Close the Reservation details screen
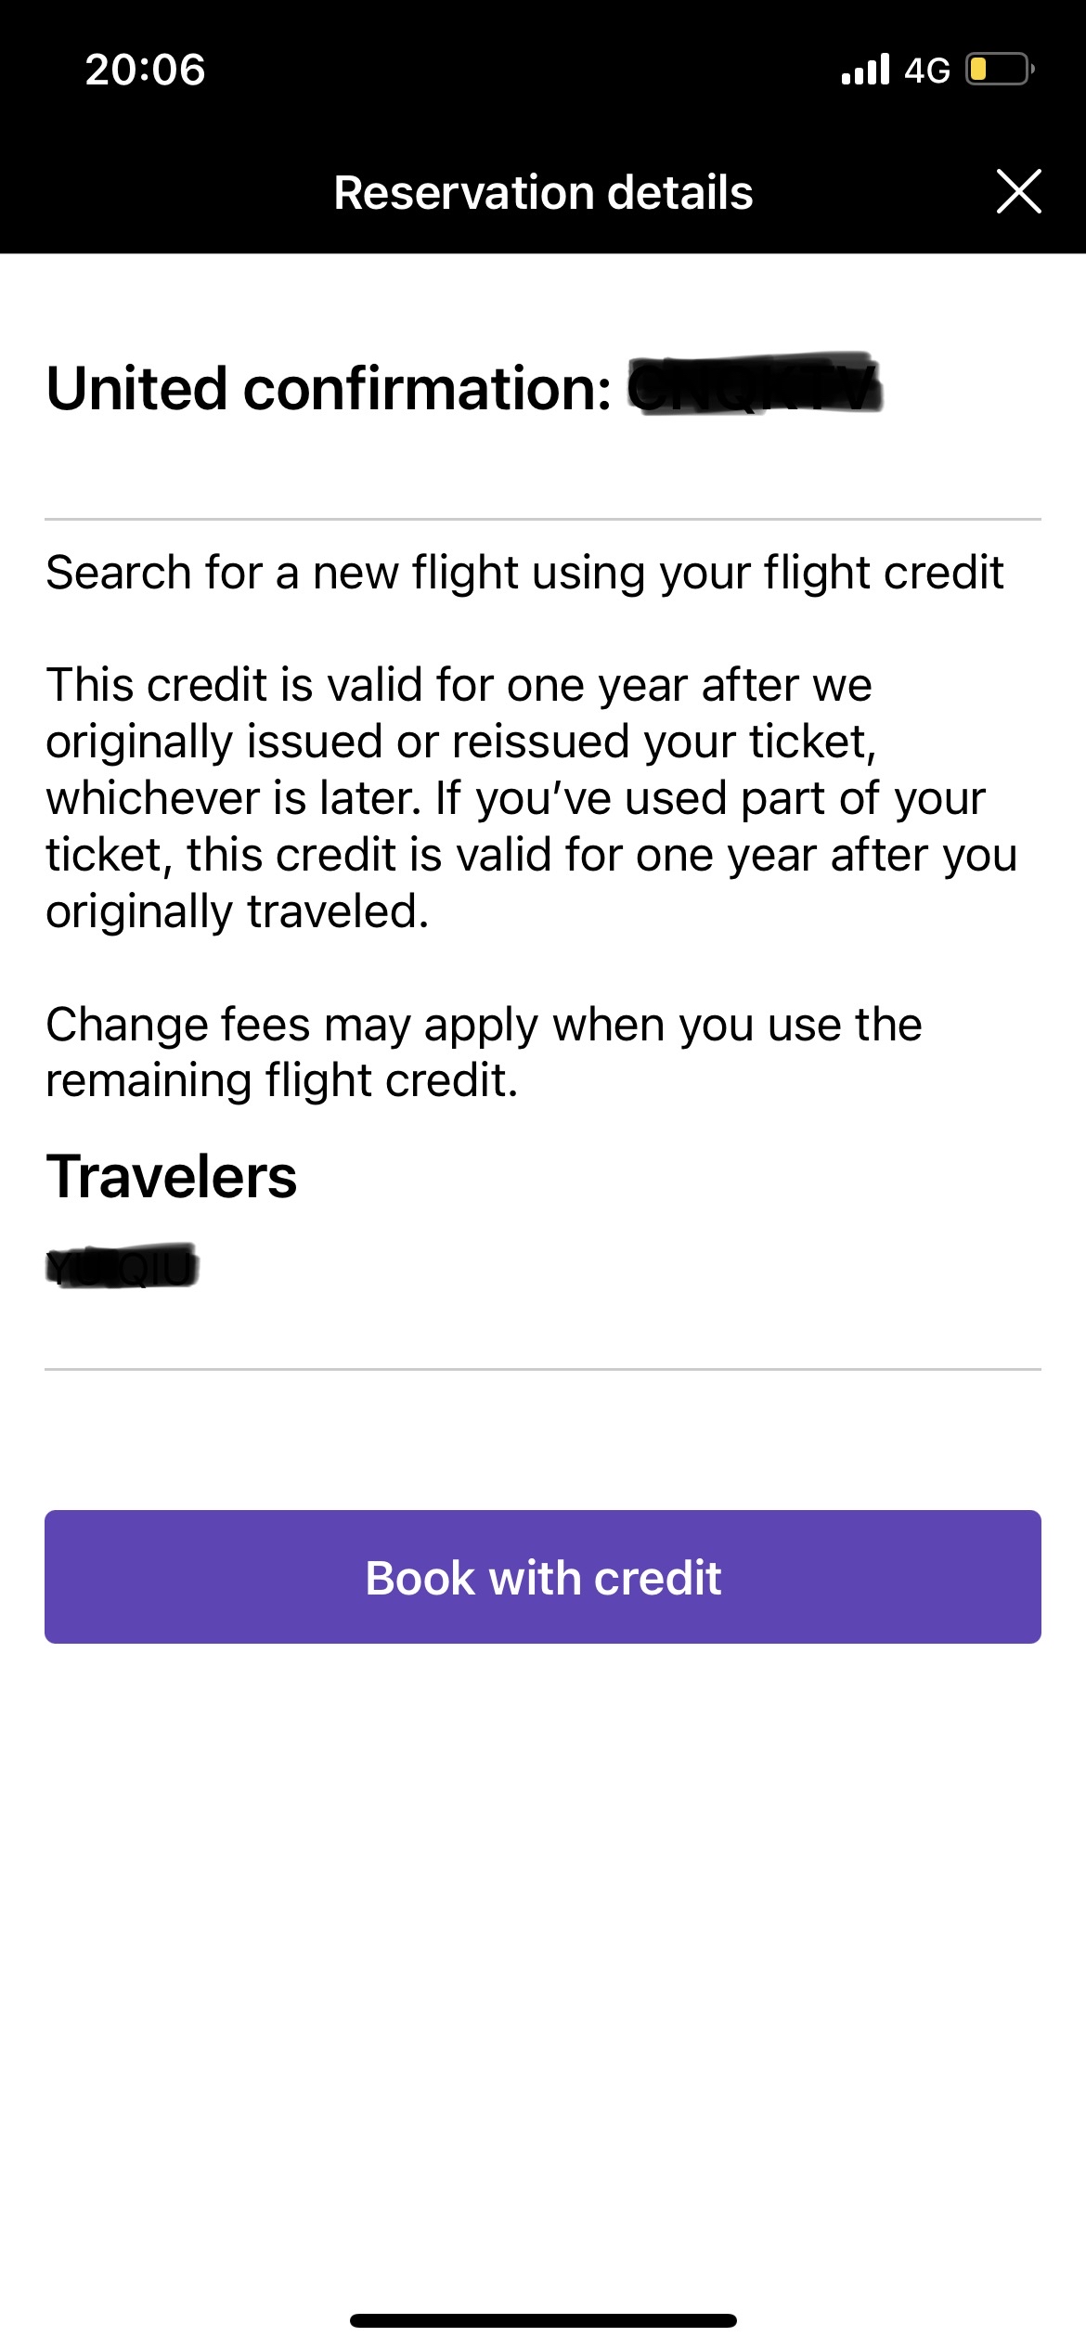The width and height of the screenshot is (1086, 2350). coord(1018,191)
